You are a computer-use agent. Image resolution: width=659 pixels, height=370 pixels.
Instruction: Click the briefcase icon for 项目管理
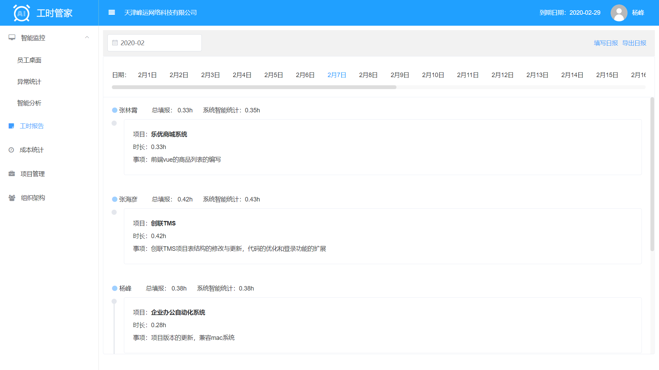click(12, 174)
